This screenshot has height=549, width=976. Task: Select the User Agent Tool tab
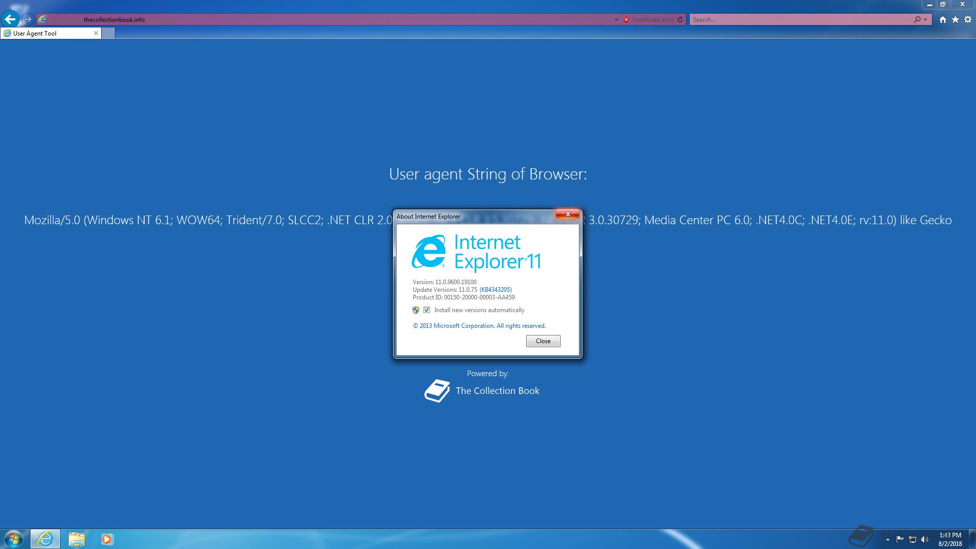coord(51,34)
